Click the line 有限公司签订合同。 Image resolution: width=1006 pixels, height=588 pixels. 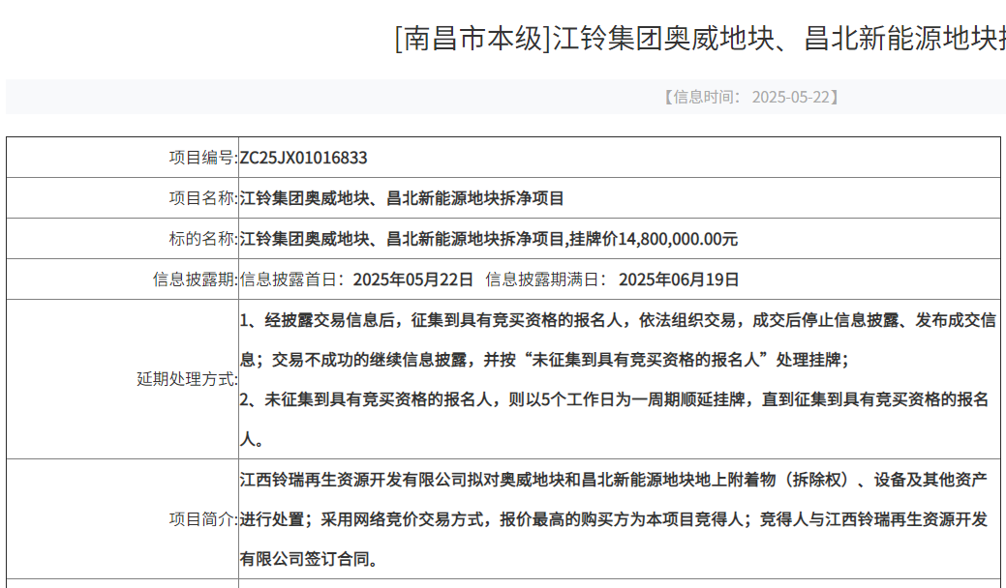(309, 559)
